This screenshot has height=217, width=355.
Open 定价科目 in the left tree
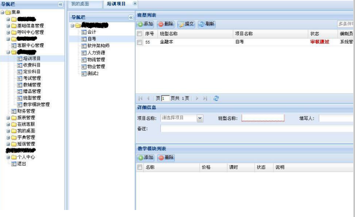[x=32, y=72]
